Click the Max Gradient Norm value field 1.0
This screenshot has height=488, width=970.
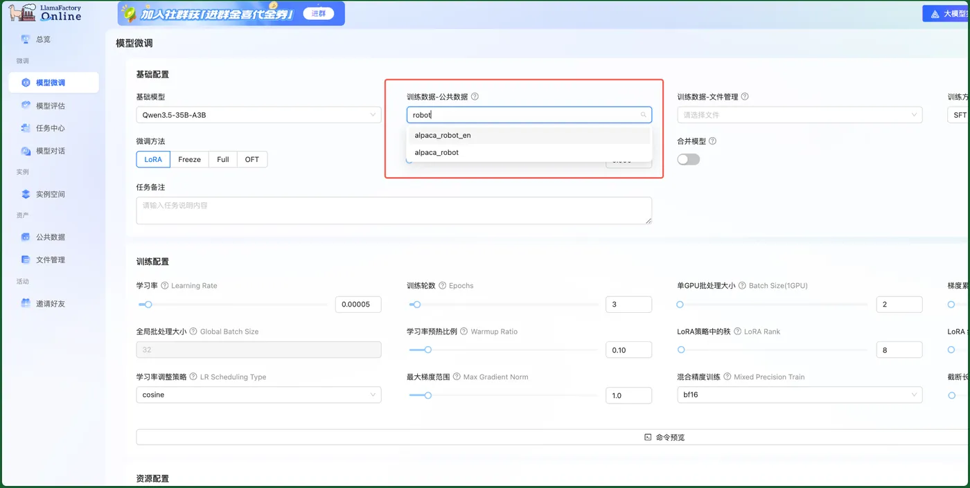point(628,395)
